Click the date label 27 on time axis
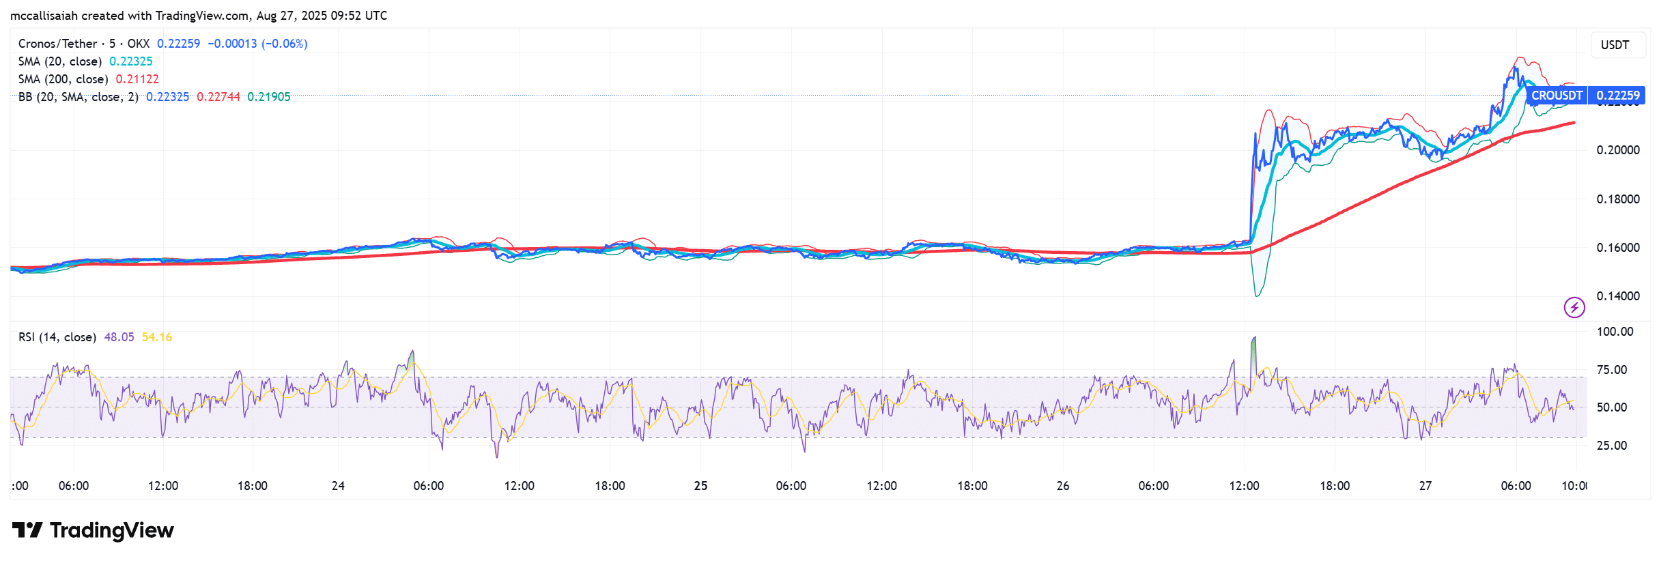1661x561 pixels. tap(1425, 486)
